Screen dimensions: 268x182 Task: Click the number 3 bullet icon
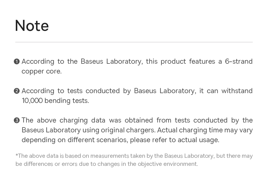coord(17,120)
